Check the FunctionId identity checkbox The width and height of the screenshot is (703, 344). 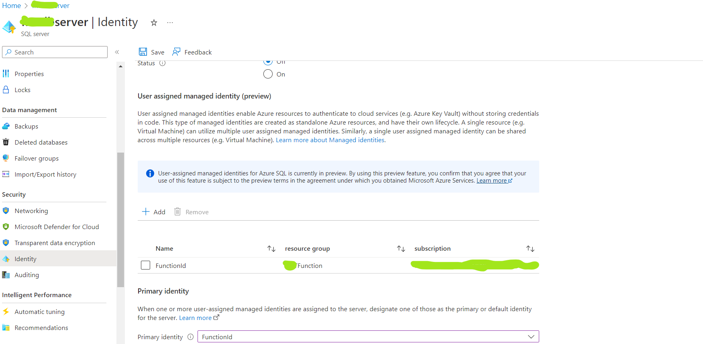(x=146, y=265)
